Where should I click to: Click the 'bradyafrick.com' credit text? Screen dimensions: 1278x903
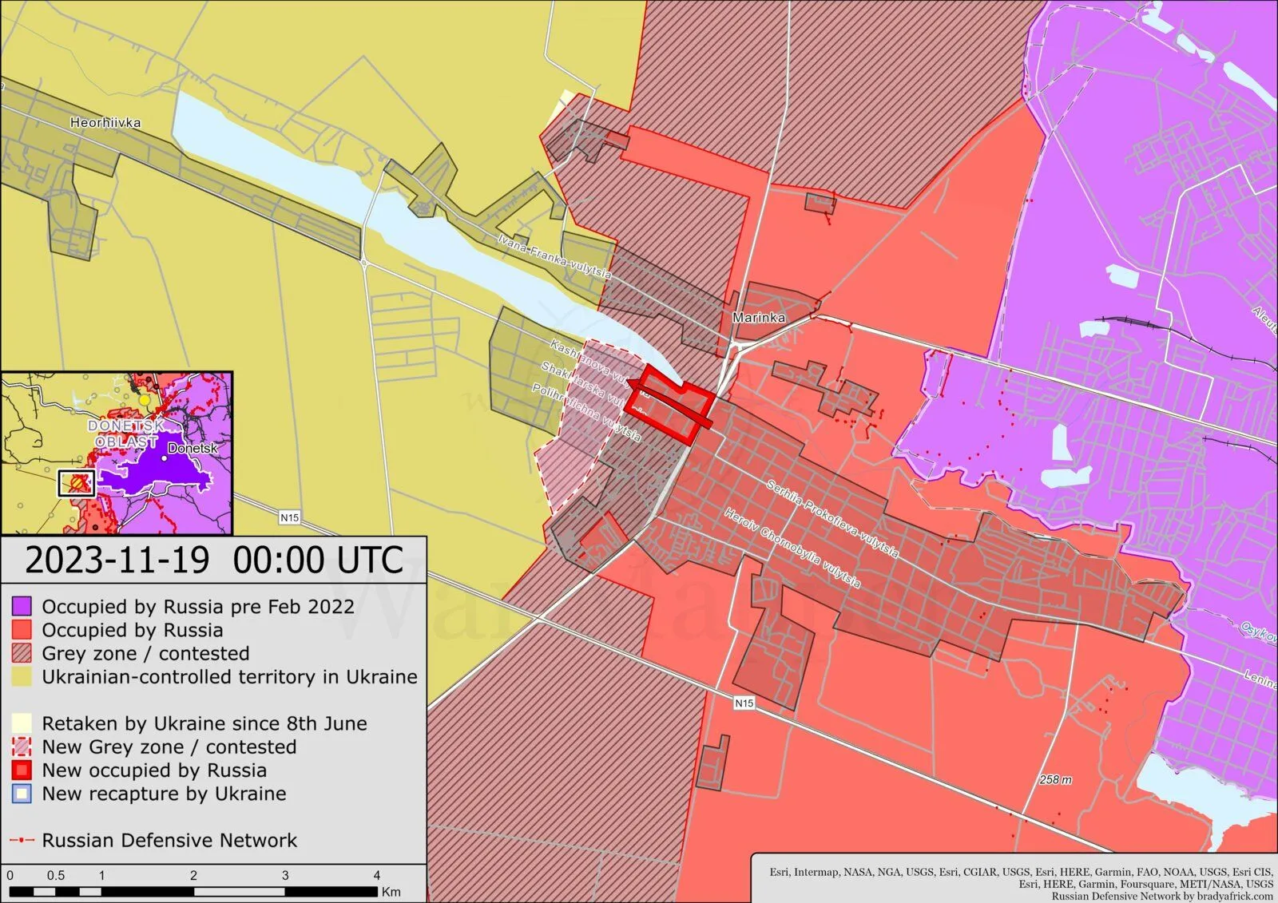click(x=1235, y=896)
